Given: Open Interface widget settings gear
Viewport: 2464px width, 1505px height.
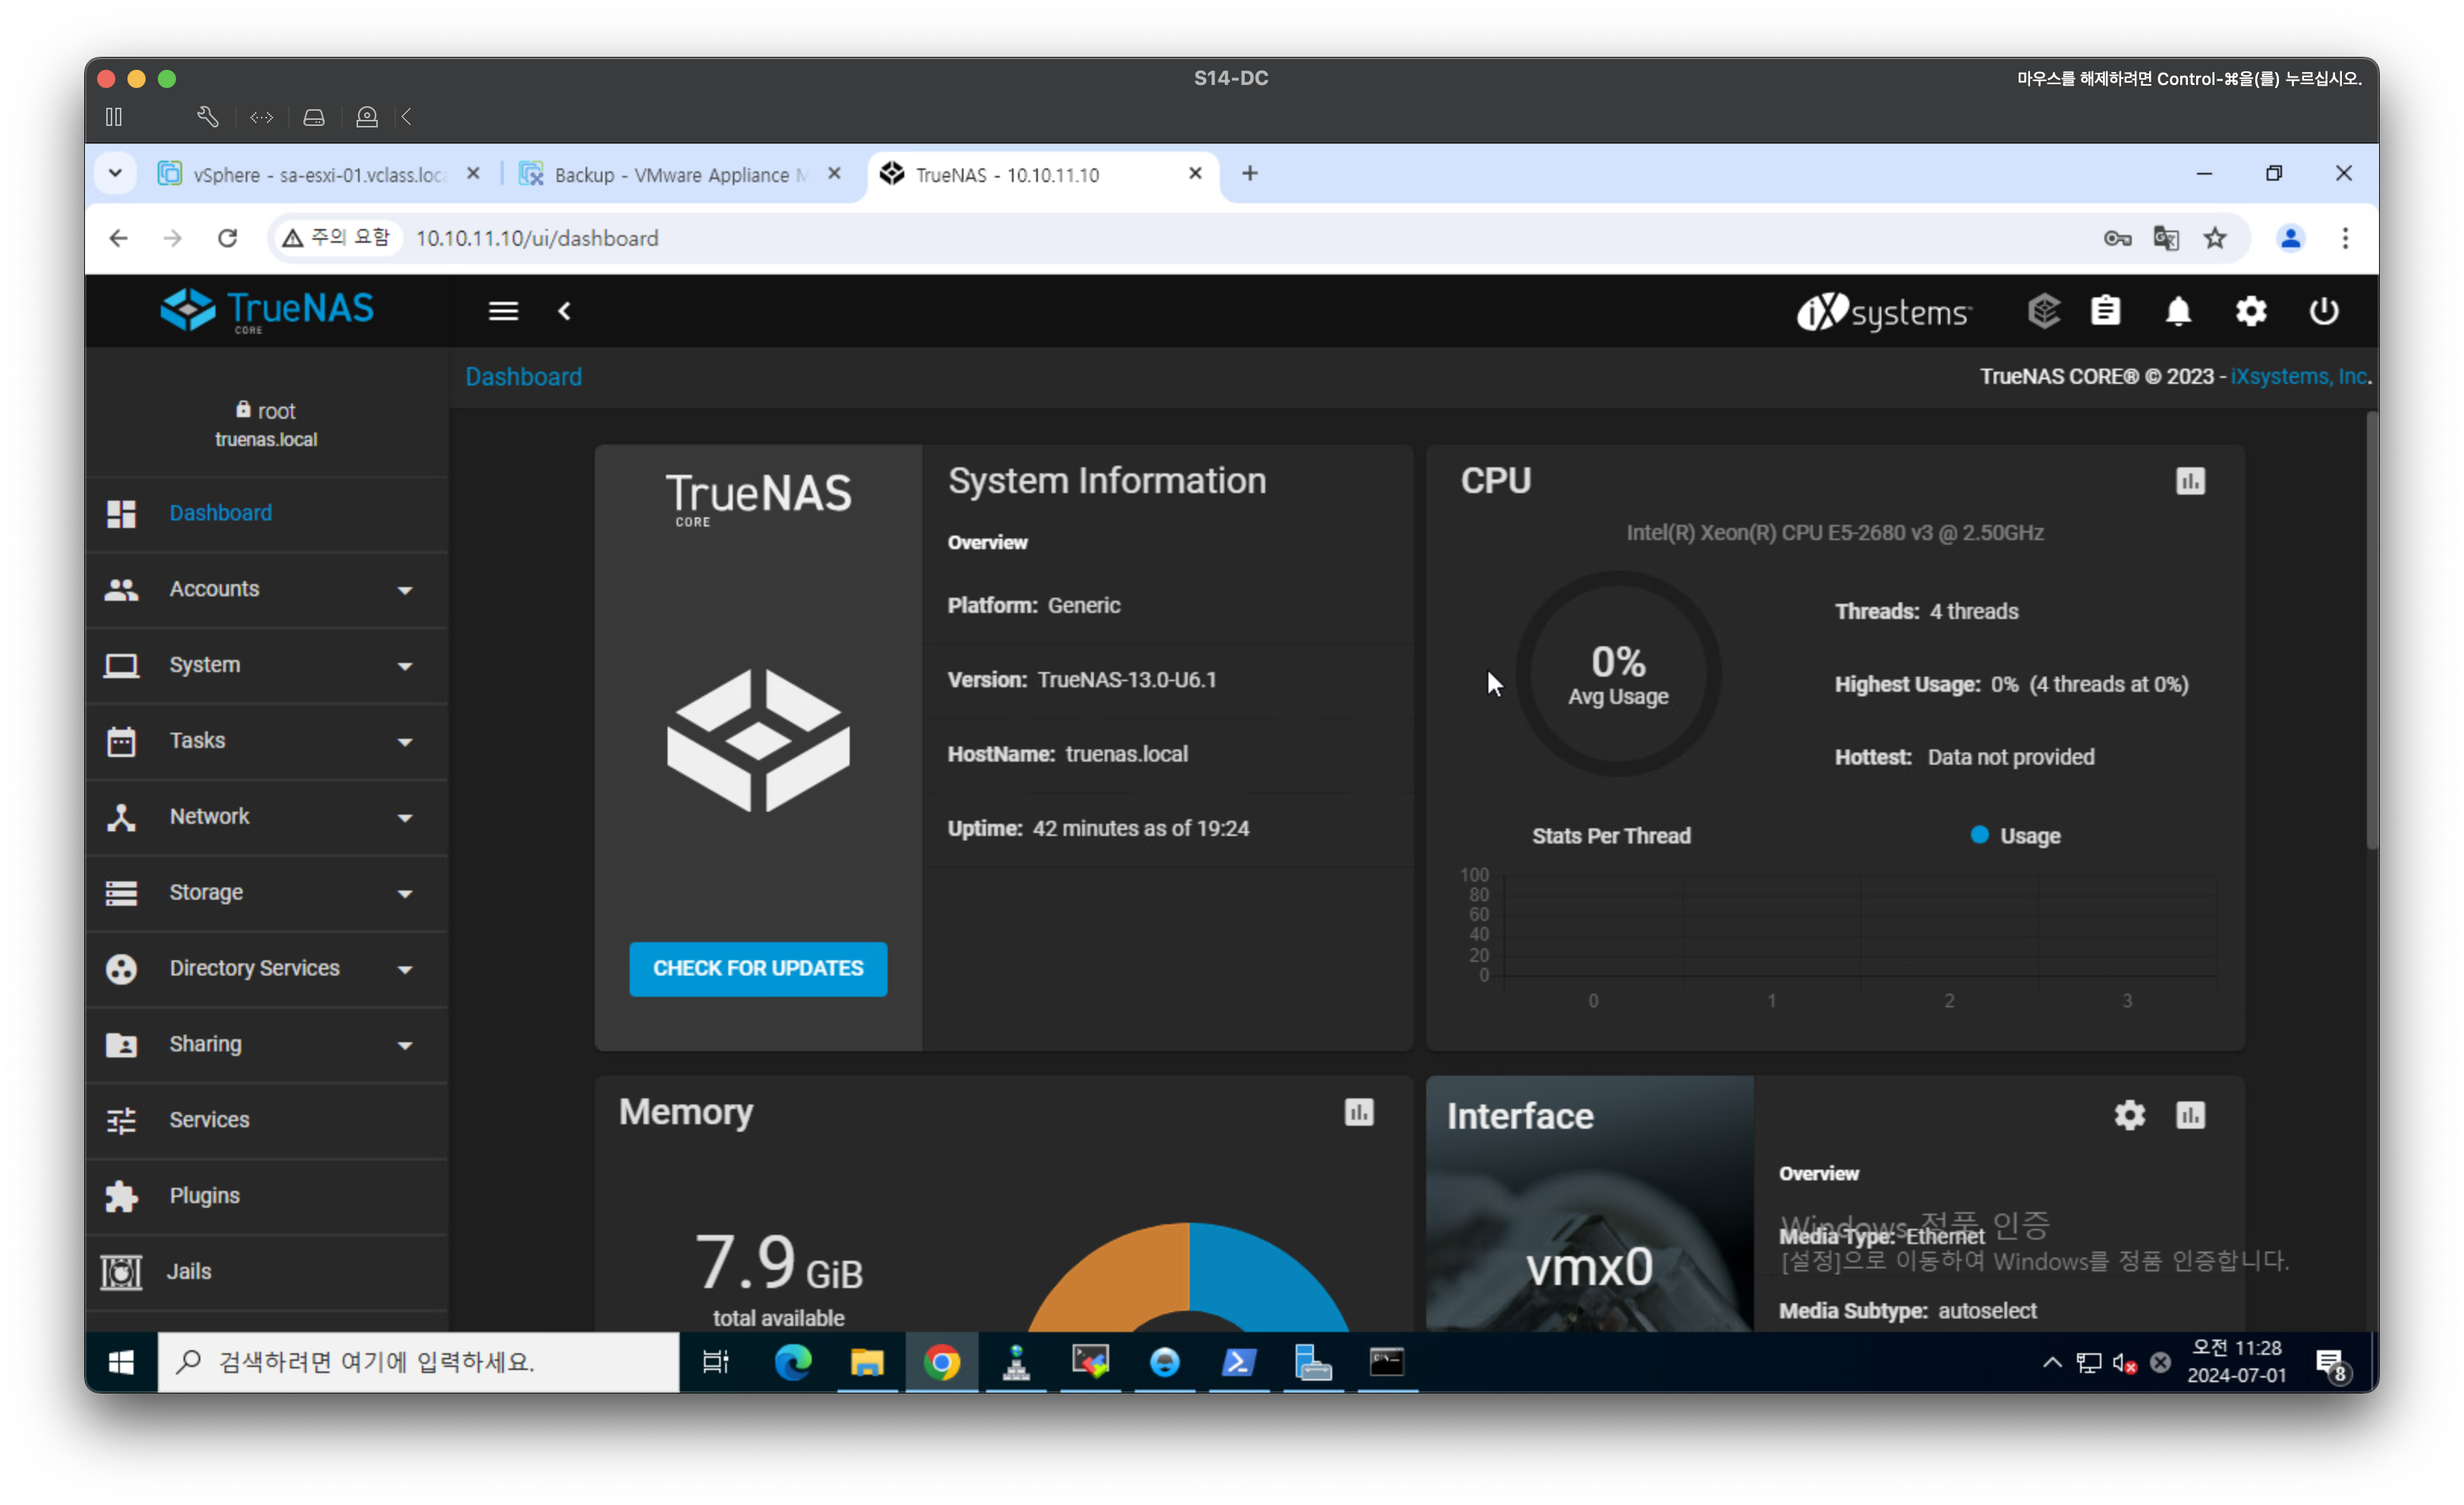Looking at the screenshot, I should pyautogui.click(x=2129, y=1115).
